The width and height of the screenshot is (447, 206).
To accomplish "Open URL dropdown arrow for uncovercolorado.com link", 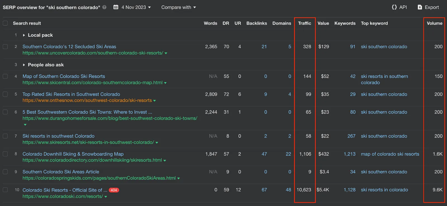I will pos(166,53).
